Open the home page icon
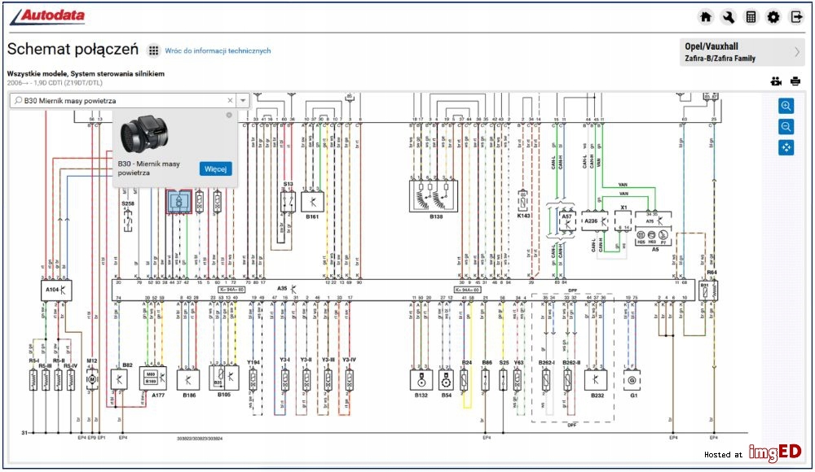The image size is (815, 472). pyautogui.click(x=705, y=17)
